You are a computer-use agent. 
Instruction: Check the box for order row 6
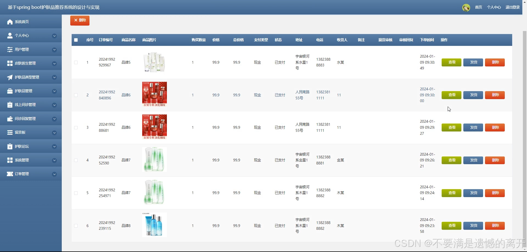click(x=76, y=226)
